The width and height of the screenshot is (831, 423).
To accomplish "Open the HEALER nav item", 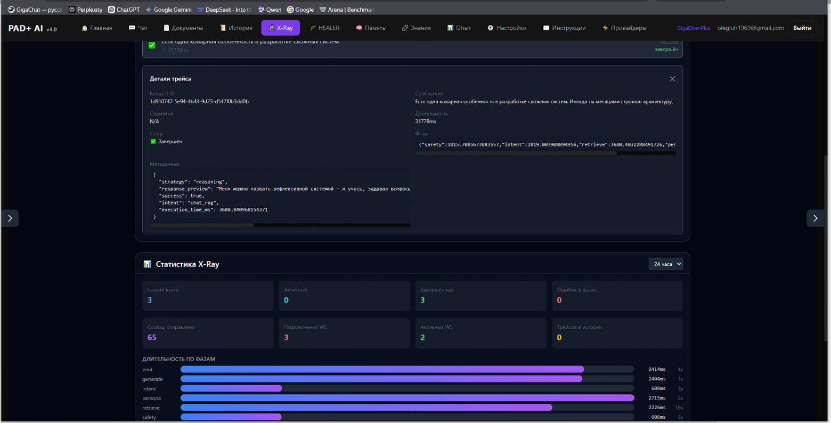I will coord(324,28).
